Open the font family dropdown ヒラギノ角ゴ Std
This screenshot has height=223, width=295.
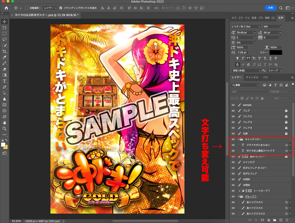coord(246,26)
